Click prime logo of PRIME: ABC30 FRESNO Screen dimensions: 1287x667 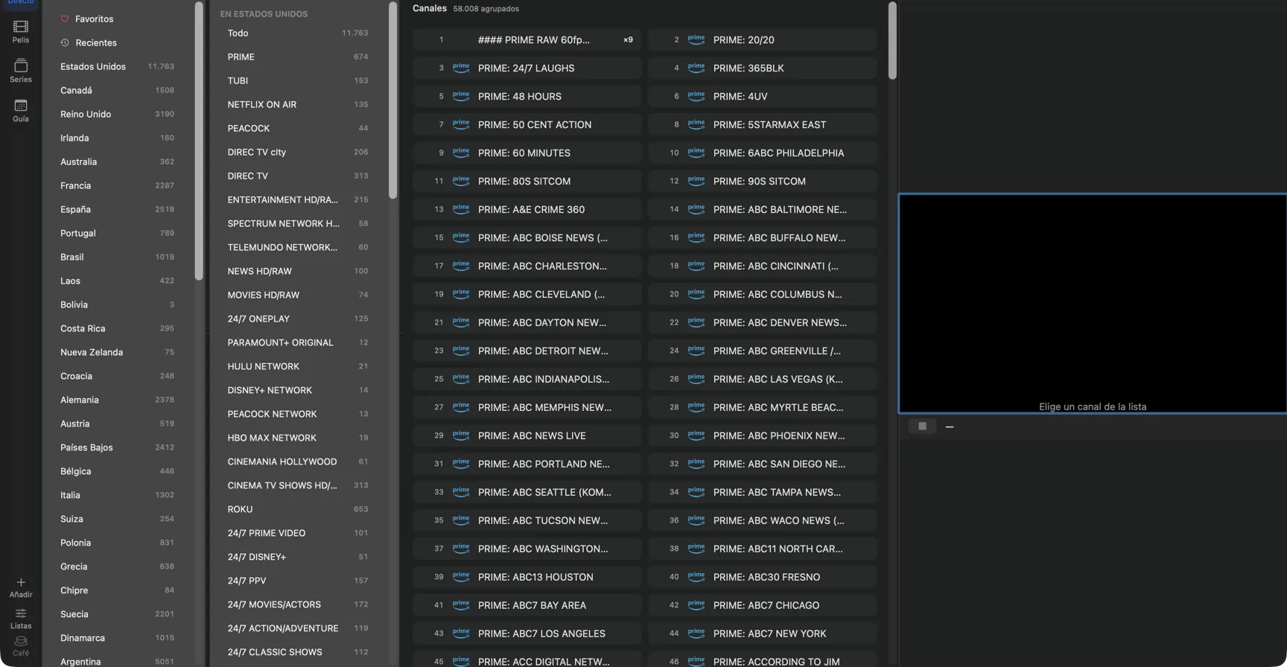coord(696,577)
